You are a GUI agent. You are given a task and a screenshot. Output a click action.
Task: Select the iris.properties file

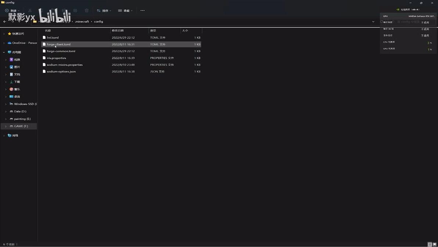pos(121,58)
